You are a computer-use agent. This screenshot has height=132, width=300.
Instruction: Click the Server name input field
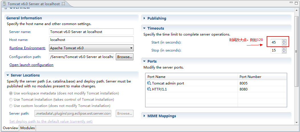[x=91, y=32]
